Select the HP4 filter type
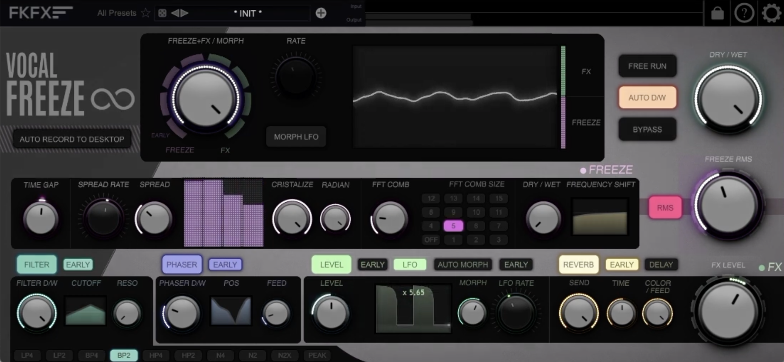This screenshot has width=784, height=362. click(156, 355)
